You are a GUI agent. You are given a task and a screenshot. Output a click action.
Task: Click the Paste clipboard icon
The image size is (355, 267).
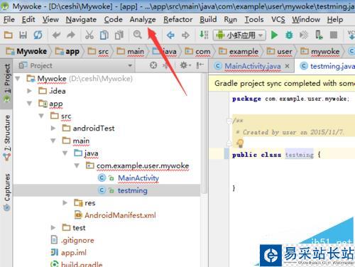(x=119, y=35)
